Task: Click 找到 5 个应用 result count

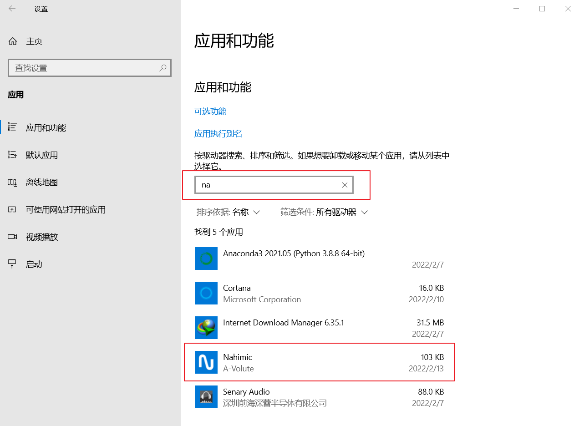Action: tap(219, 232)
